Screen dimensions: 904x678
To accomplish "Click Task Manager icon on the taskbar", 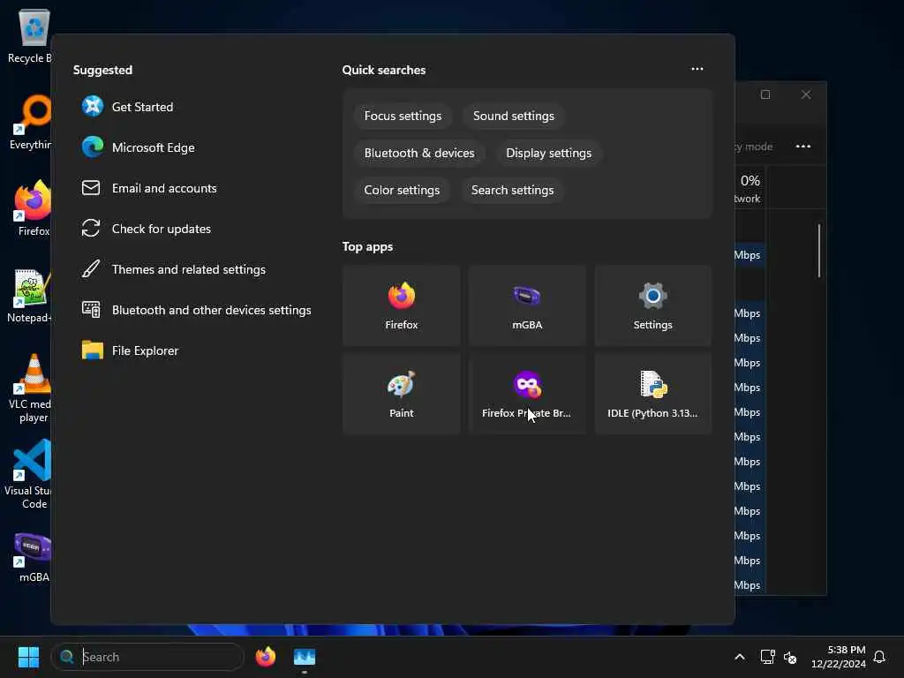I will [305, 657].
